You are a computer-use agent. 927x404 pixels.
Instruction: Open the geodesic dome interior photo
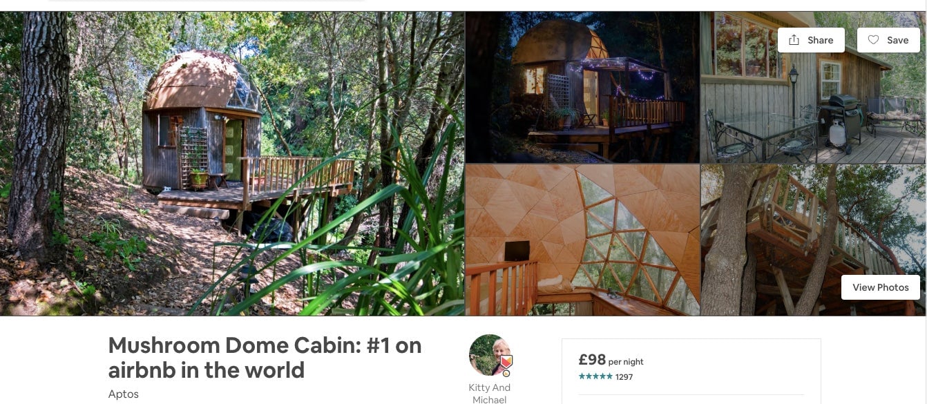tap(582, 240)
